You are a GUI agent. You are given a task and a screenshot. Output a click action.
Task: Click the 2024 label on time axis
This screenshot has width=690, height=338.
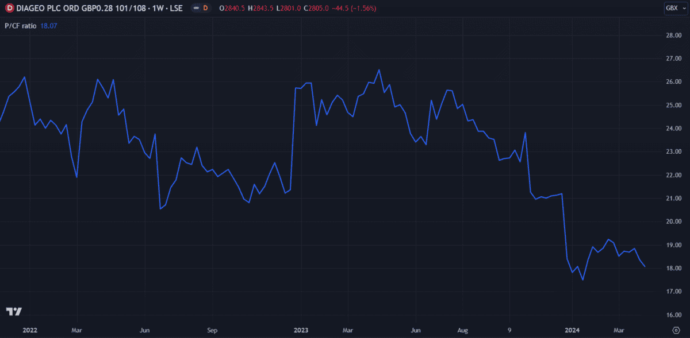pyautogui.click(x=573, y=331)
